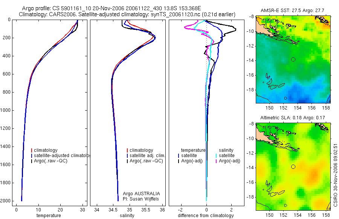Click tick label 35.5 on salinity axis
Image resolution: width=339 pixels, height=219 pixels.
coord(146,210)
